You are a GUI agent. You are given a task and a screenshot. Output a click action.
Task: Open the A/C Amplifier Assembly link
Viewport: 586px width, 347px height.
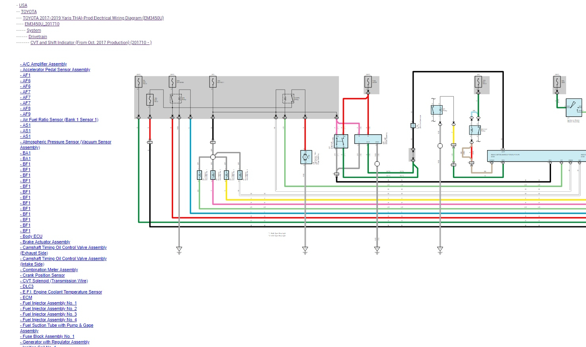click(x=44, y=64)
